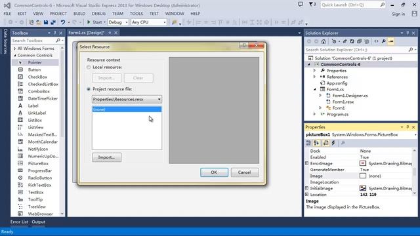Expand Properties node in Solution Explorer
The image size is (420, 236).
314,71
